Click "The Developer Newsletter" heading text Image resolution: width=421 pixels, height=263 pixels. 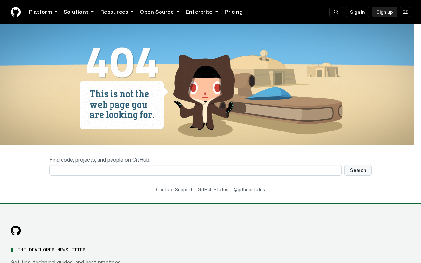click(x=51, y=250)
